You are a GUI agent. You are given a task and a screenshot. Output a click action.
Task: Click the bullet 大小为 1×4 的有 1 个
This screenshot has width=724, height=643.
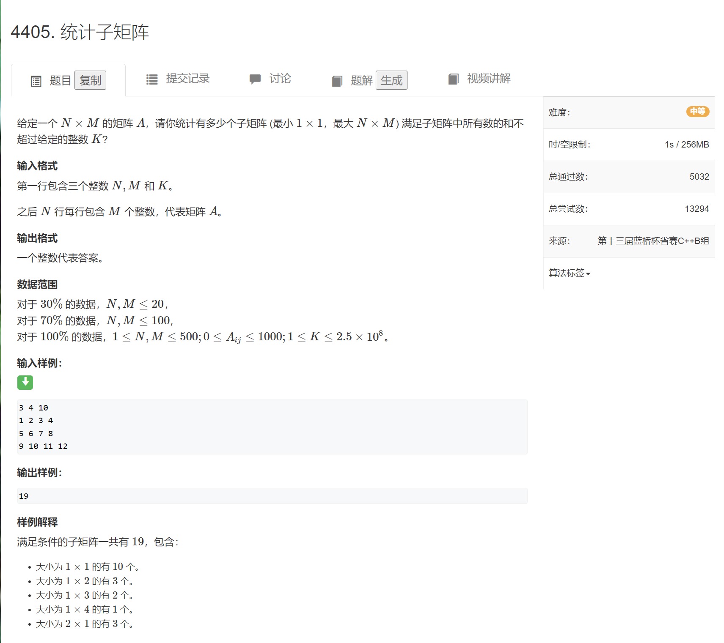point(84,610)
